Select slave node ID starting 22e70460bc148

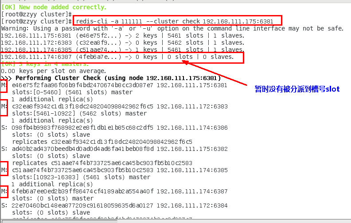click(82, 206)
